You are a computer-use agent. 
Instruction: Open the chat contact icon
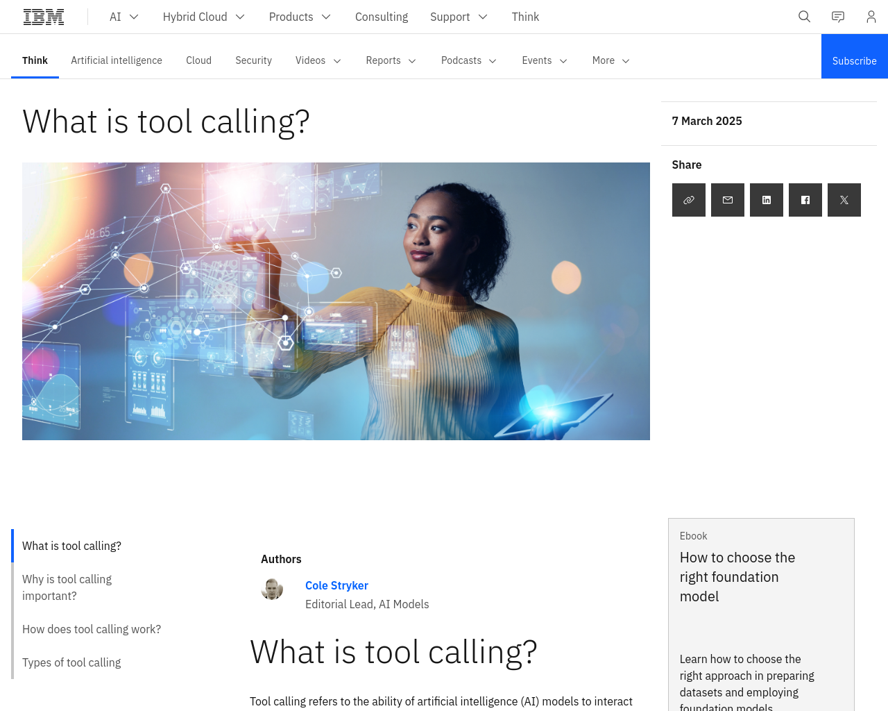tap(838, 17)
